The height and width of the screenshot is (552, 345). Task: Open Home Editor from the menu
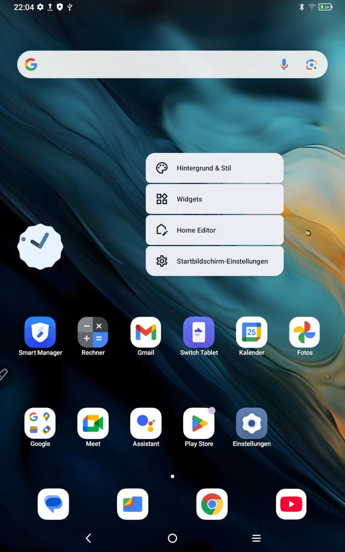[x=214, y=230]
